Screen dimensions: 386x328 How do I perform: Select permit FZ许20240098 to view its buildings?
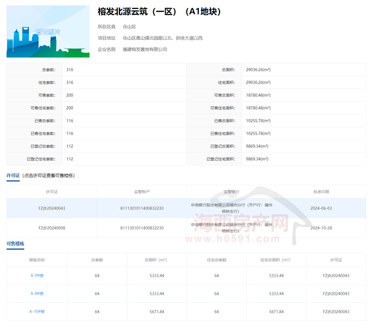(51, 227)
